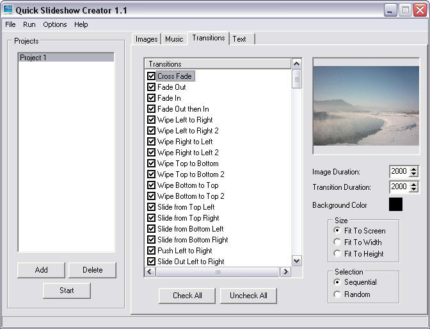The width and height of the screenshot is (430, 329).
Task: Open the File menu
Action: click(x=10, y=24)
